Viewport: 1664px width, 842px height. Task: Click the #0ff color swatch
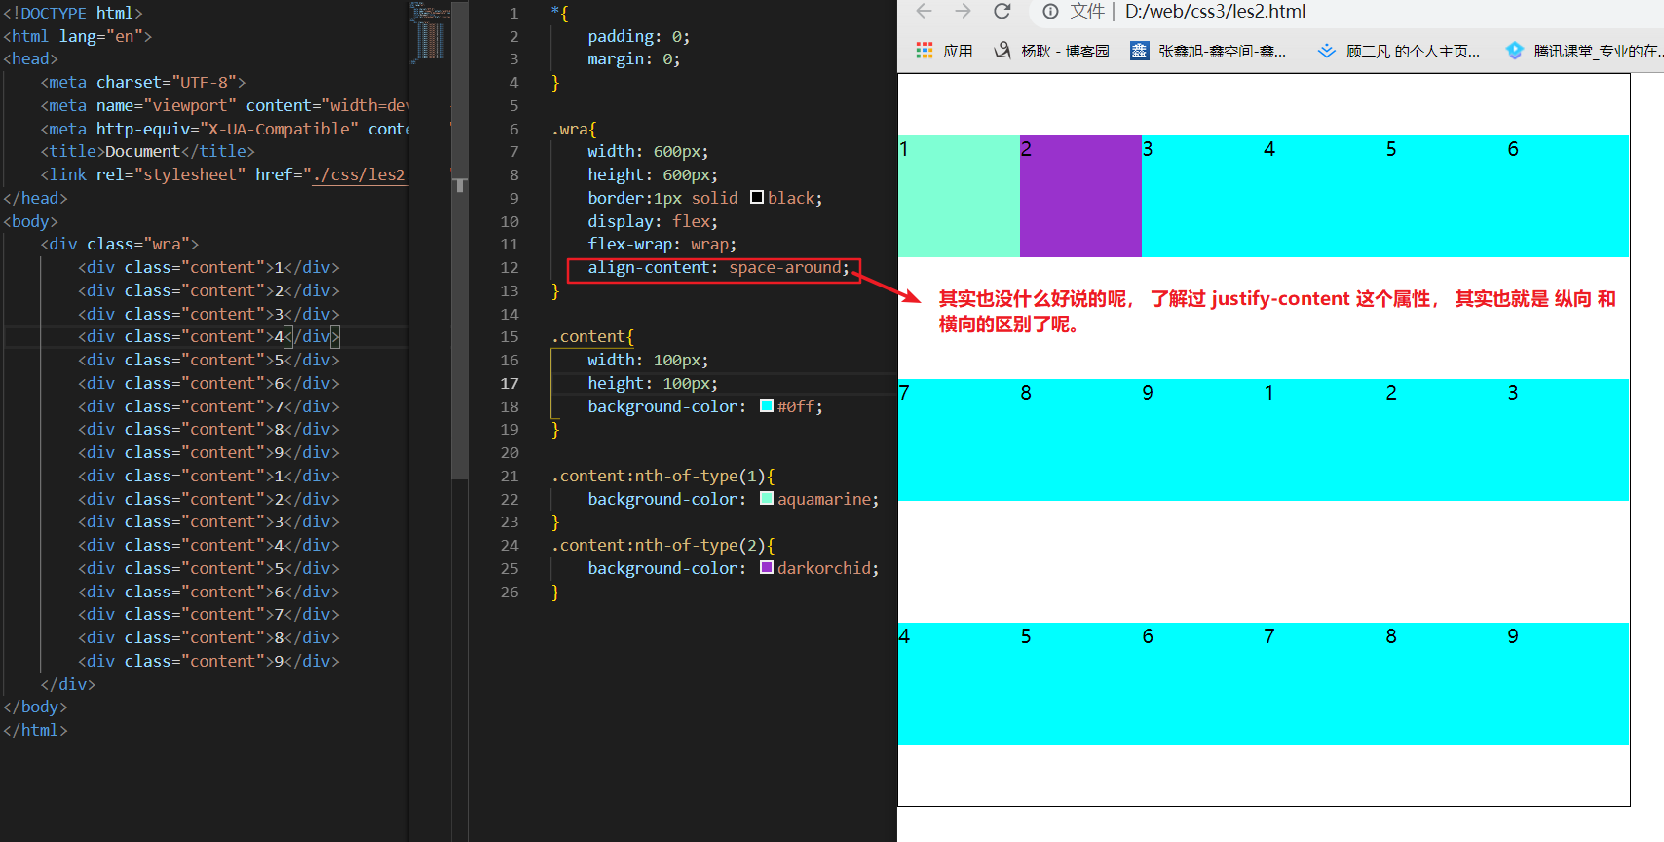point(767,406)
